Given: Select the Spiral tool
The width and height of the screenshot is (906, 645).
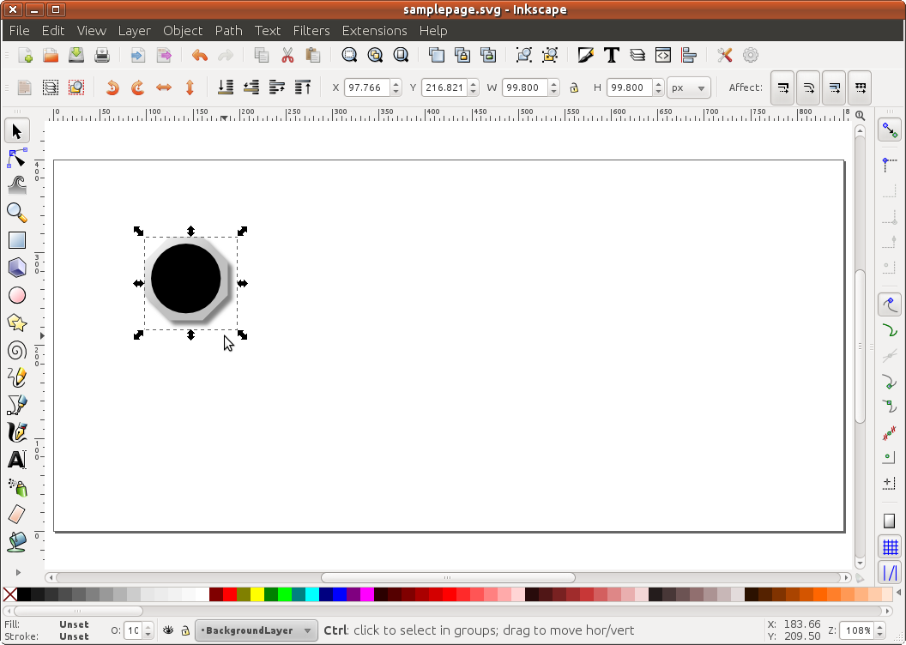Looking at the screenshot, I should [16, 350].
